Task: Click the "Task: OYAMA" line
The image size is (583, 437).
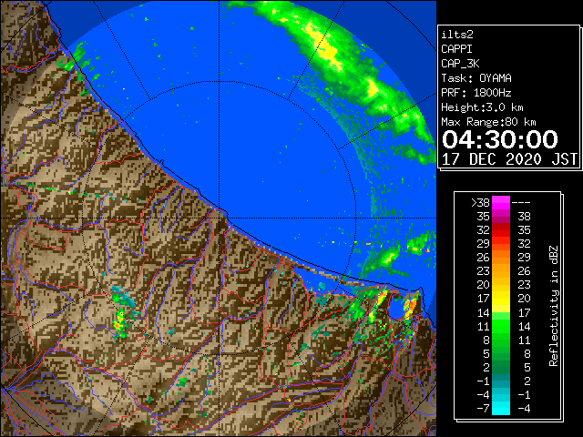Action: click(476, 78)
